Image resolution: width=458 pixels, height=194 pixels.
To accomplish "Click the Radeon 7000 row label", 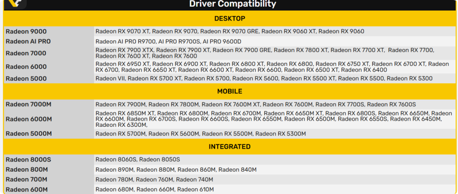I will tap(26, 53).
